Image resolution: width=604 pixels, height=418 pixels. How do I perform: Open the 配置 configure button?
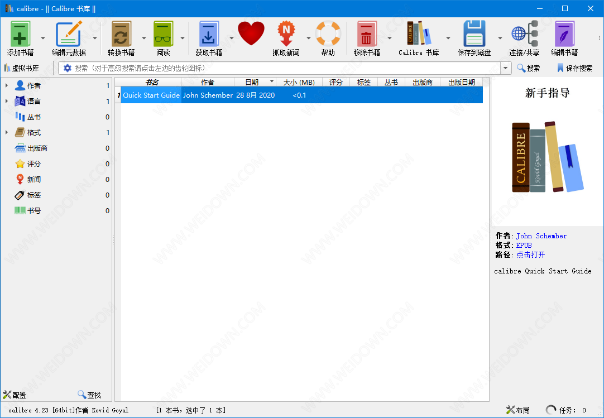[x=15, y=395]
